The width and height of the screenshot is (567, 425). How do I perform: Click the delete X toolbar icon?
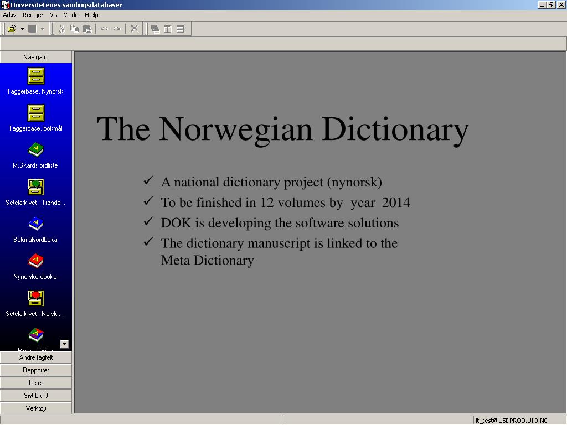click(134, 29)
